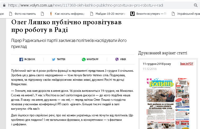Screen dimensions: 200x129
Task: Share the article via VIBER label
Action: (x=123, y=59)
